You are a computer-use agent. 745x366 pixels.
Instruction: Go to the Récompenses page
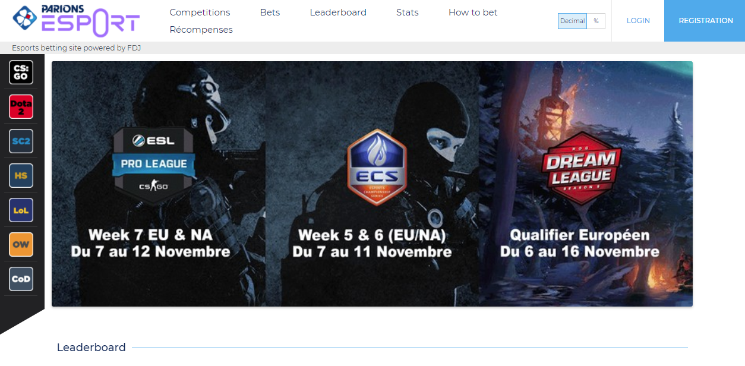click(x=201, y=30)
